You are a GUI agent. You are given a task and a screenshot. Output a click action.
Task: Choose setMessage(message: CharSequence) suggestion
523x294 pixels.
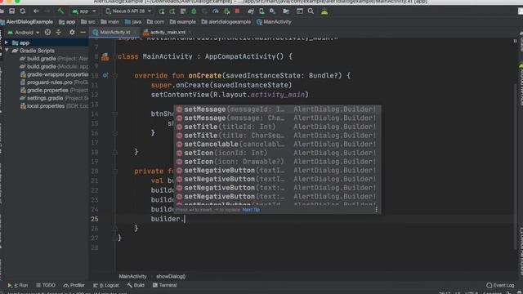[x=277, y=118]
